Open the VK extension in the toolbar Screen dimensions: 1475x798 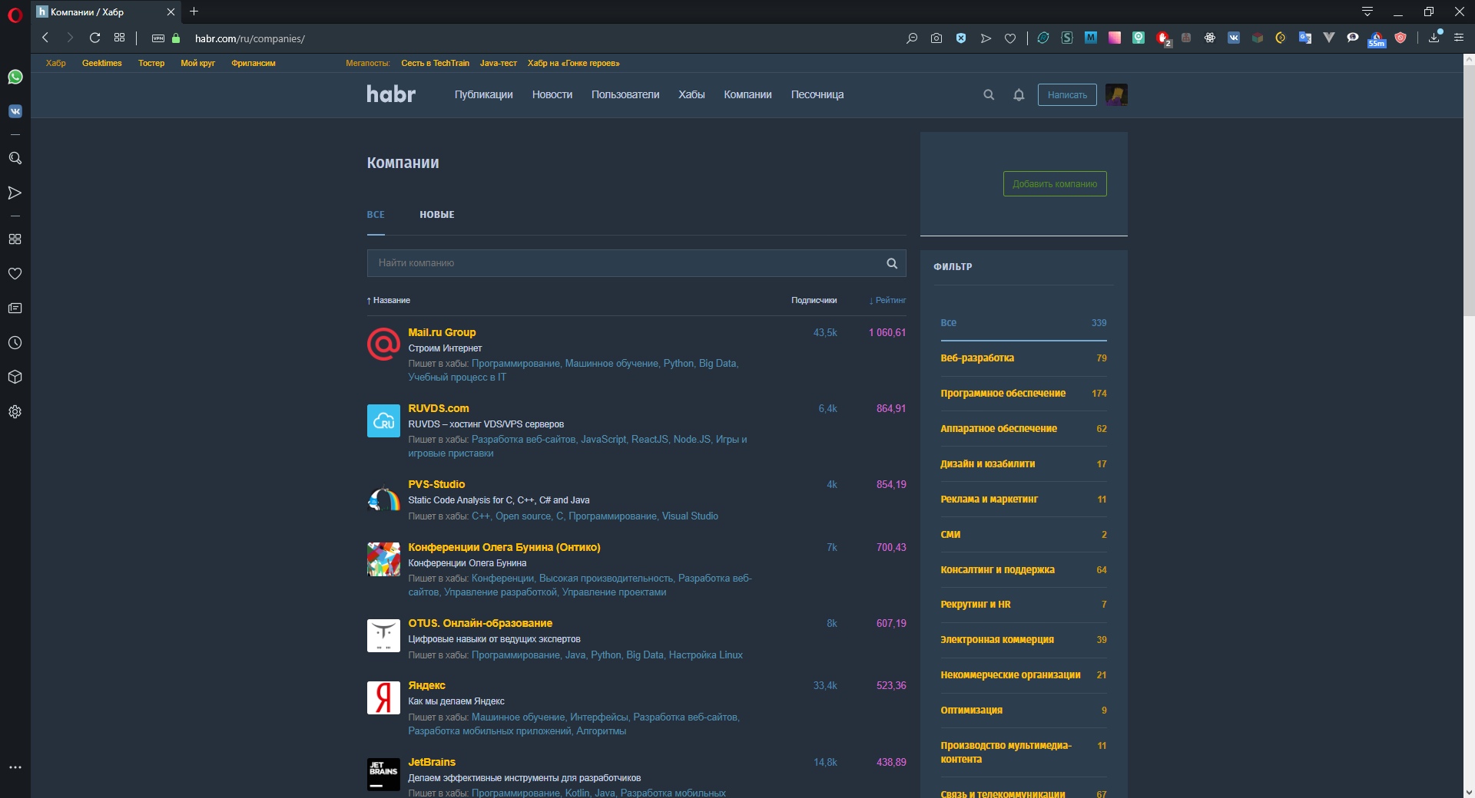pyautogui.click(x=1234, y=38)
